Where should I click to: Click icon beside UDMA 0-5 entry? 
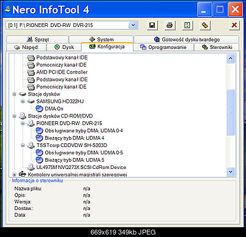[x=39, y=152]
